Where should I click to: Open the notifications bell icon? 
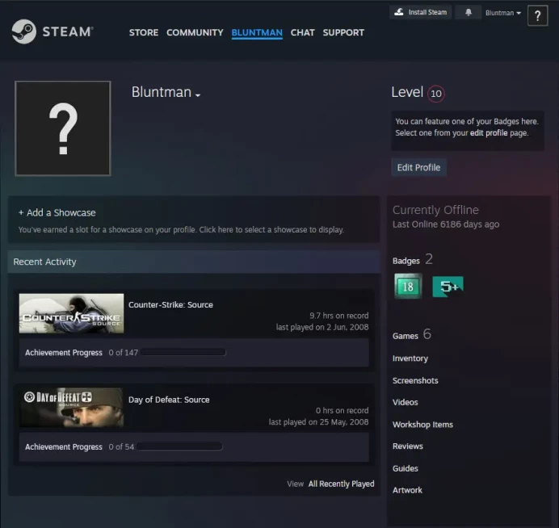pos(468,12)
